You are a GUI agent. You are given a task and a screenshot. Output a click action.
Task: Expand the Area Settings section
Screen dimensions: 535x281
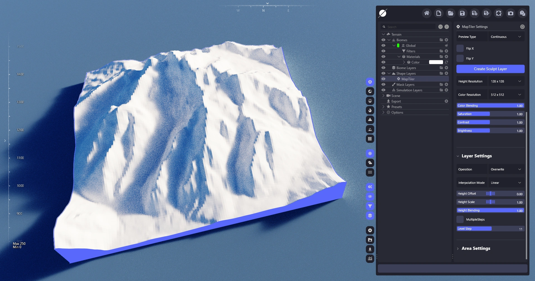click(x=476, y=248)
